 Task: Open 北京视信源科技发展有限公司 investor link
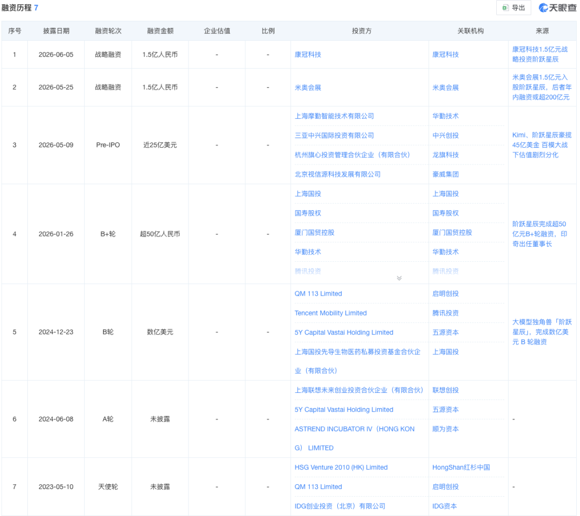point(337,174)
